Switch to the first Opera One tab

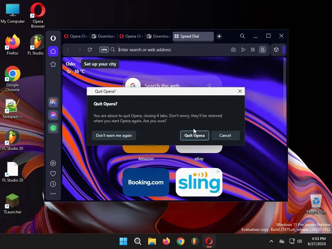[76, 36]
